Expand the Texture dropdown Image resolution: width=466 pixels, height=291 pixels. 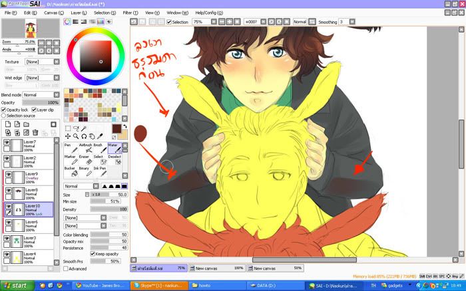[x=40, y=62]
